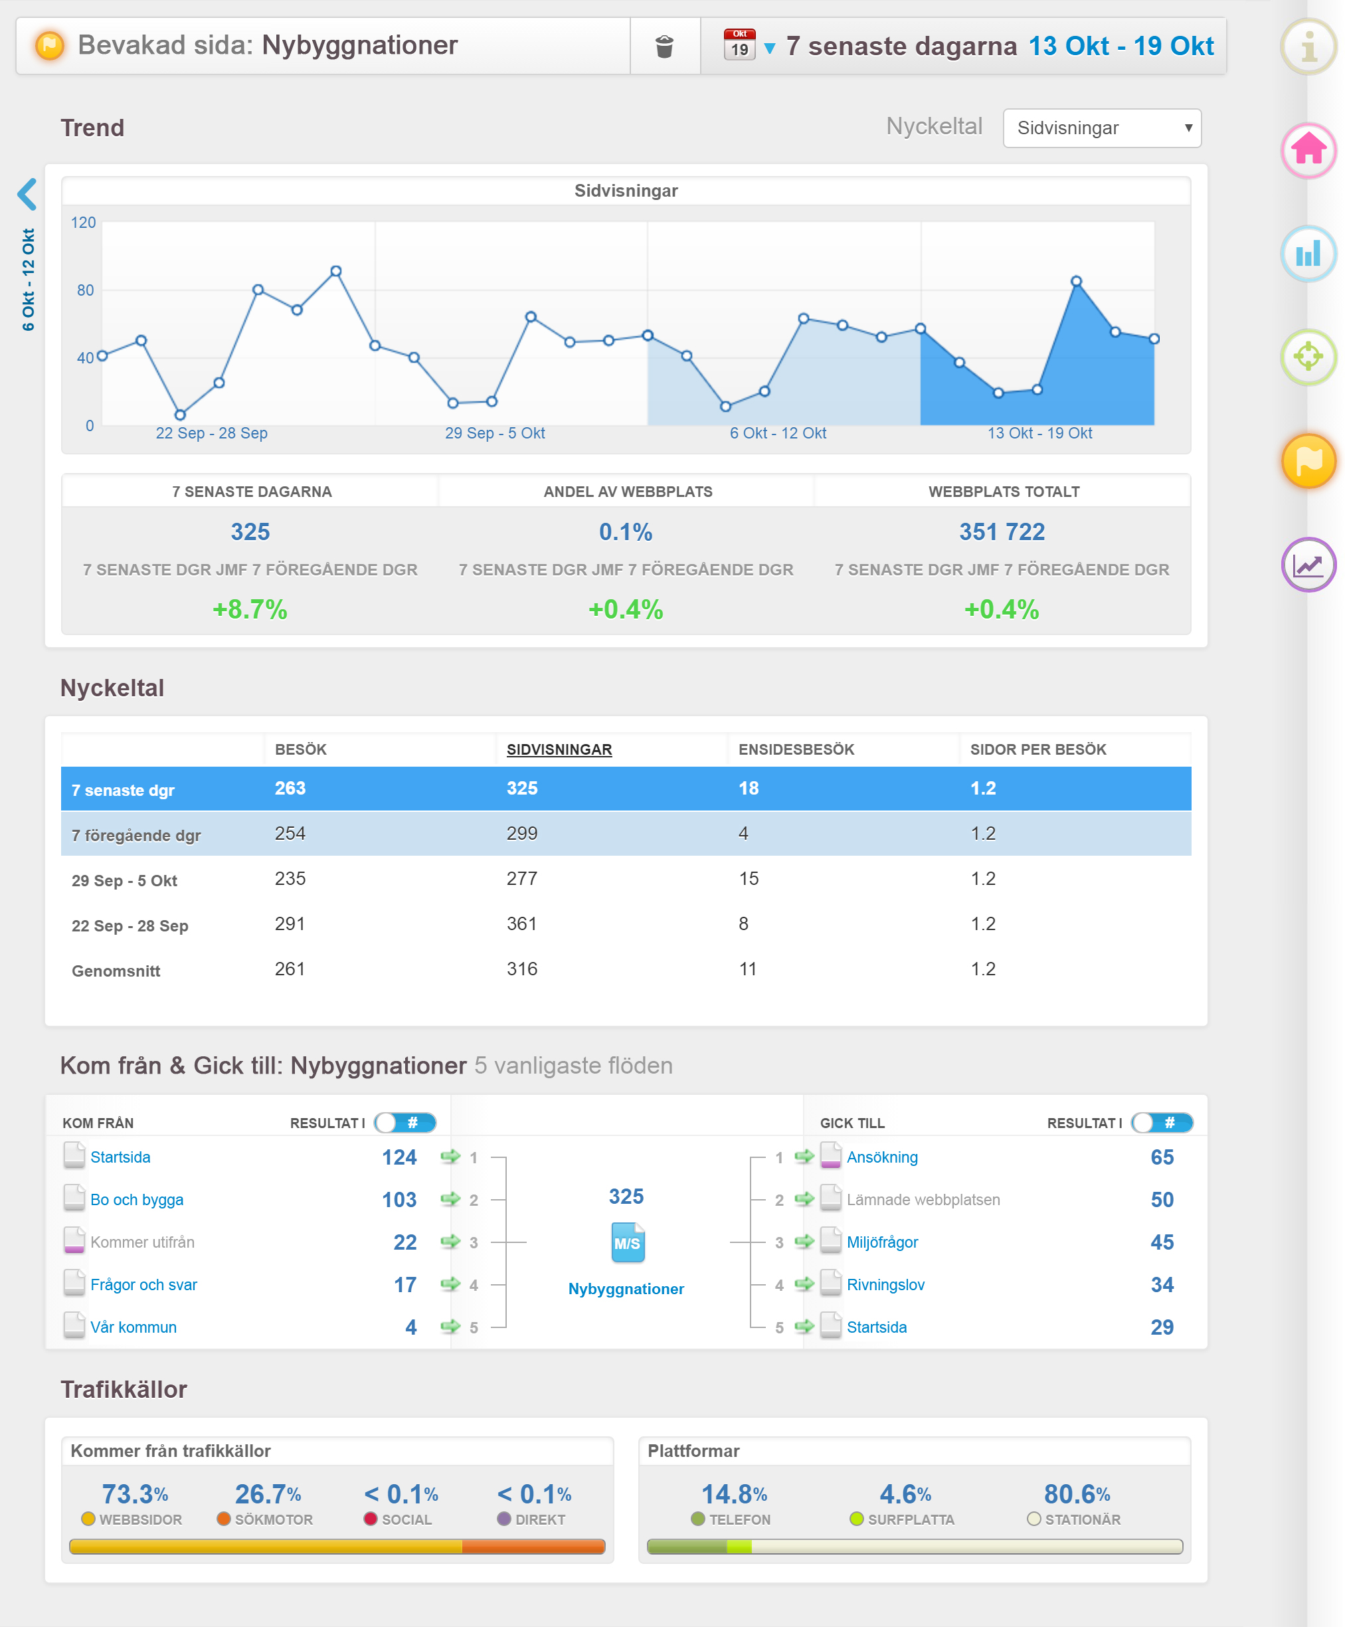Click the 13 Okt - 19 Okt date range text
Image resolution: width=1345 pixels, height=1627 pixels.
(x=1121, y=46)
